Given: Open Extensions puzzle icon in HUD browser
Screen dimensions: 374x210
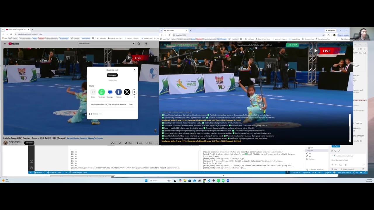Looking at the screenshot, I should (328, 35).
